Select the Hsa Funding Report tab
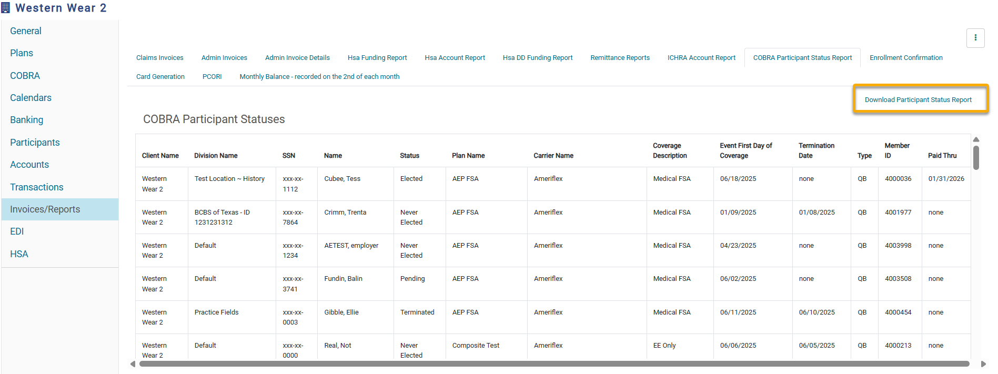The height and width of the screenshot is (374, 998). click(x=377, y=58)
